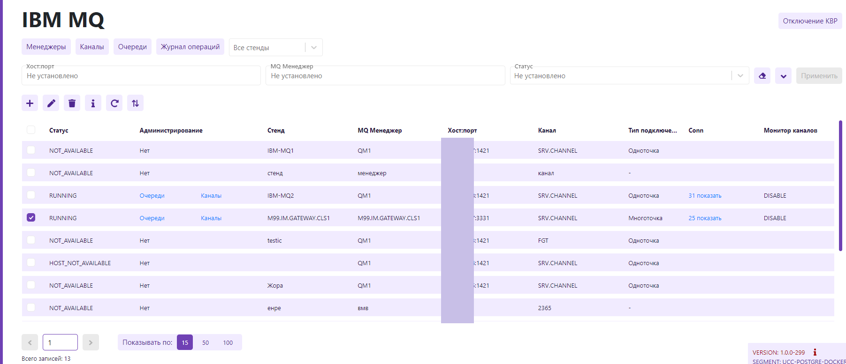Click the Отключение КВР button
This screenshot has width=846, height=364.
click(810, 21)
